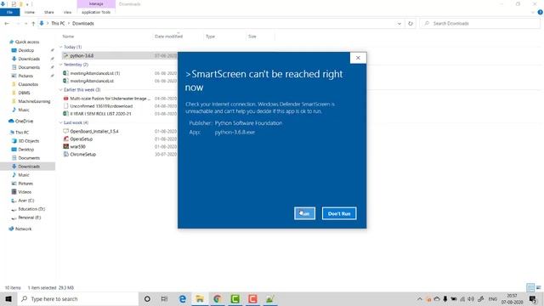
Task: Collapse the Today (1) group
Action: coord(60,47)
